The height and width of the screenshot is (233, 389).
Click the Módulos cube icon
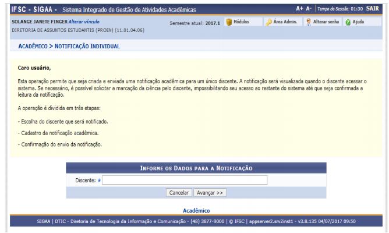(x=228, y=22)
